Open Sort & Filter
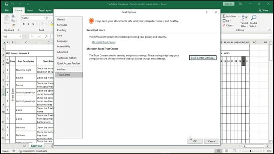 [x=244, y=21]
